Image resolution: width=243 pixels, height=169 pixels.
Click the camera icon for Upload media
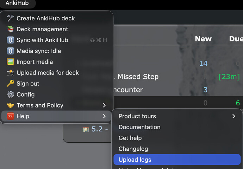[10, 73]
